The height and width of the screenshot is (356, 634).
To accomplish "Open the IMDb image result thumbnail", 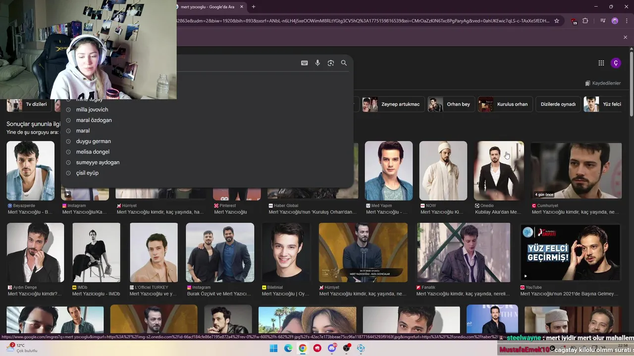I will 96,253.
